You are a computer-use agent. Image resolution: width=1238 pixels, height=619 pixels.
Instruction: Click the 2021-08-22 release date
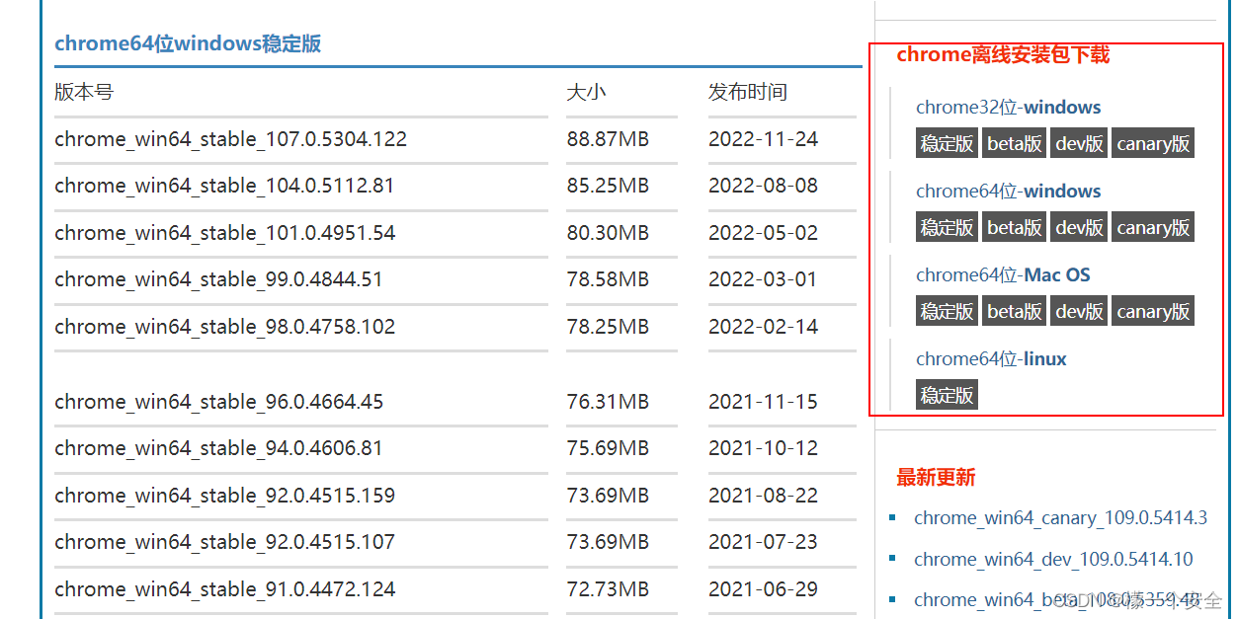point(763,496)
